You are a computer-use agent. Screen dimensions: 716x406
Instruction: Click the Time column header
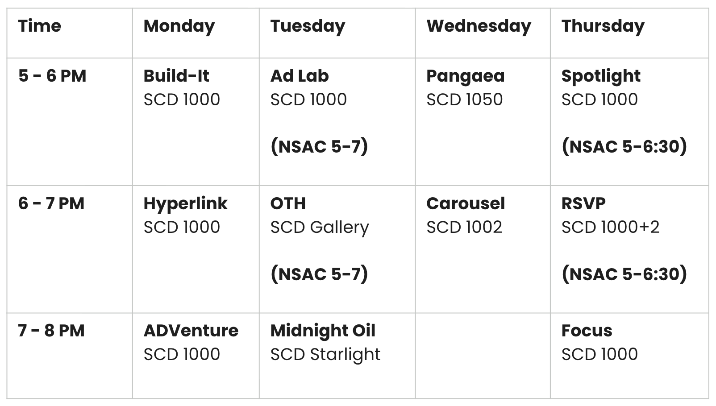point(70,33)
